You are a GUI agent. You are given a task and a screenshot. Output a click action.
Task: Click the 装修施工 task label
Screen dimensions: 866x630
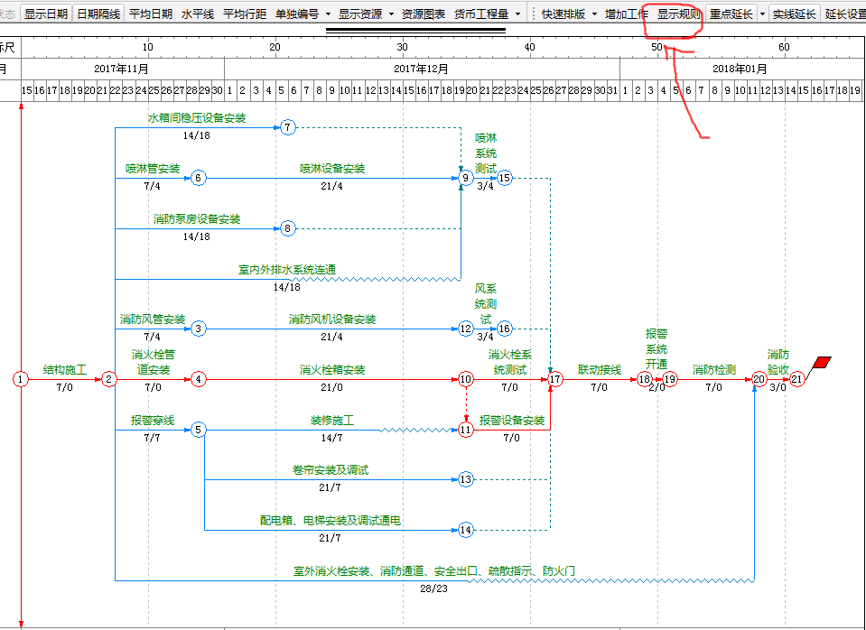[x=332, y=421]
